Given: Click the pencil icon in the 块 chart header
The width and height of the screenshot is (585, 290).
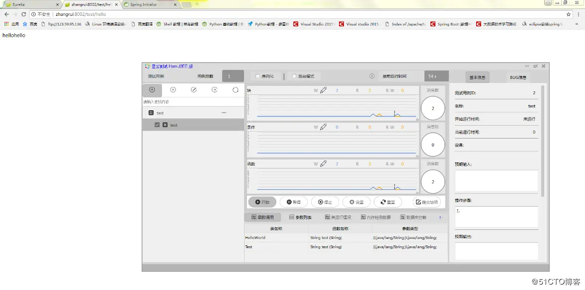Looking at the screenshot, I should tap(324, 90).
